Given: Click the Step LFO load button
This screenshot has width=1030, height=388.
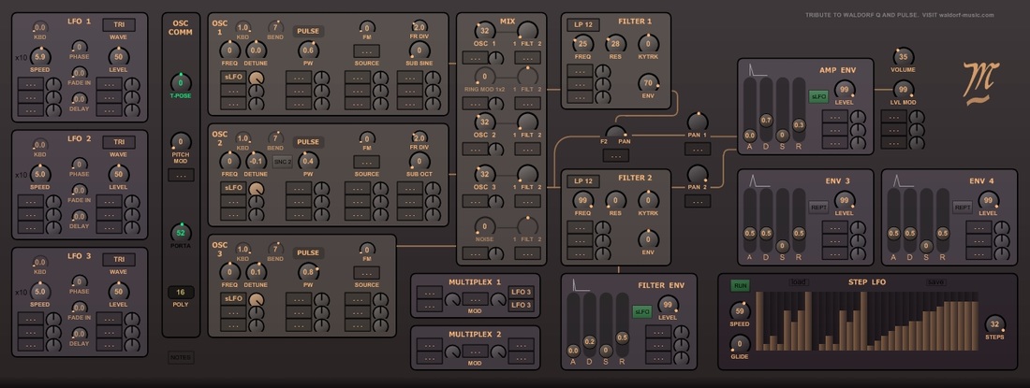Looking at the screenshot, I should point(799,280).
